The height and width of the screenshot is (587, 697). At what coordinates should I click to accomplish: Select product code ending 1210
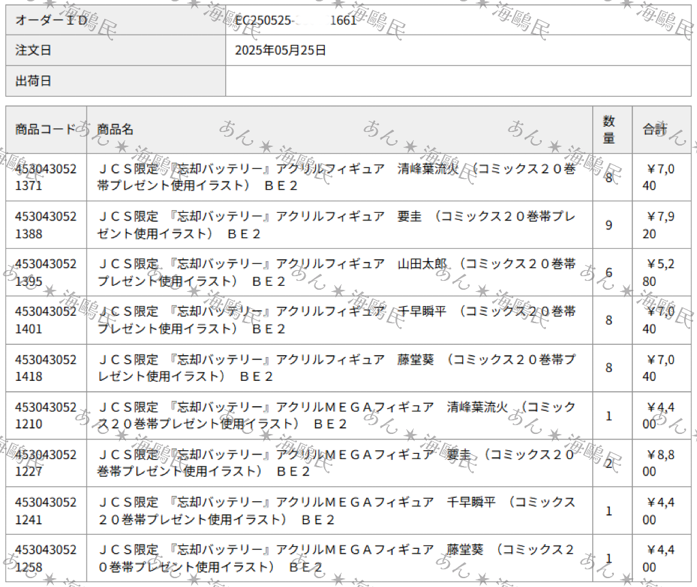46,416
